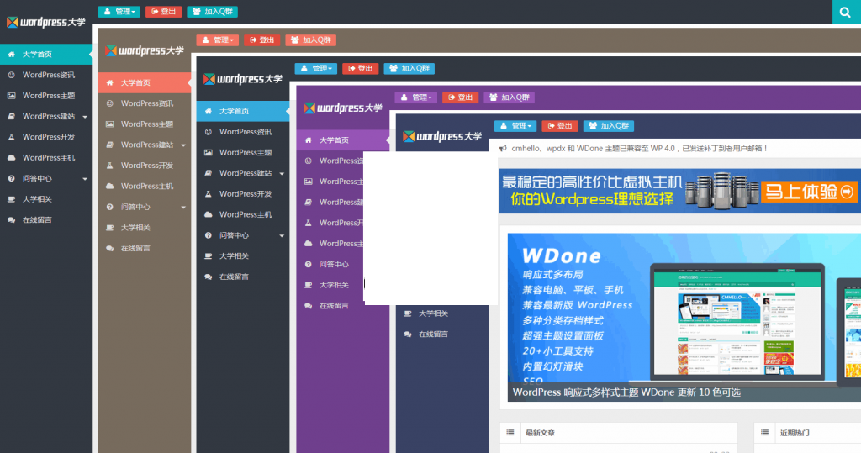Click cloud icon beside WordPress主机 in brown theme
861x453 pixels.
click(x=110, y=186)
